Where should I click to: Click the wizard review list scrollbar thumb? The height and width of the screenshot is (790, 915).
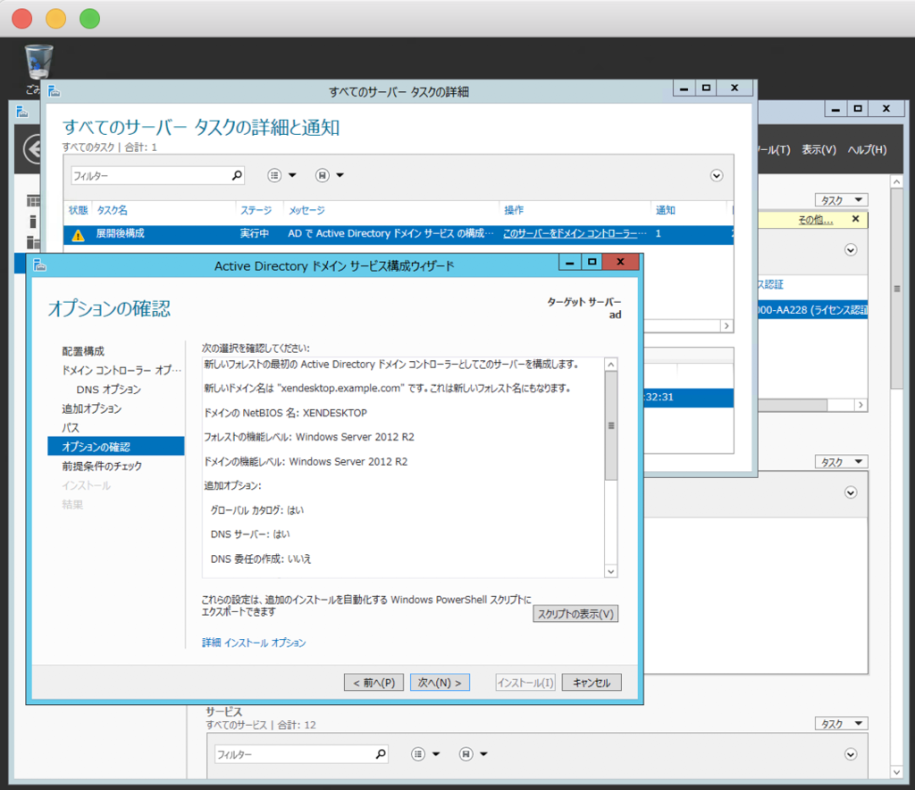point(611,426)
